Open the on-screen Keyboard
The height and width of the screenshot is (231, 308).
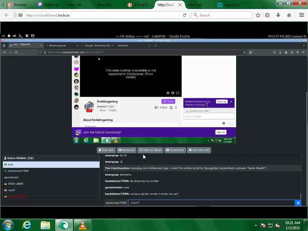(127, 150)
